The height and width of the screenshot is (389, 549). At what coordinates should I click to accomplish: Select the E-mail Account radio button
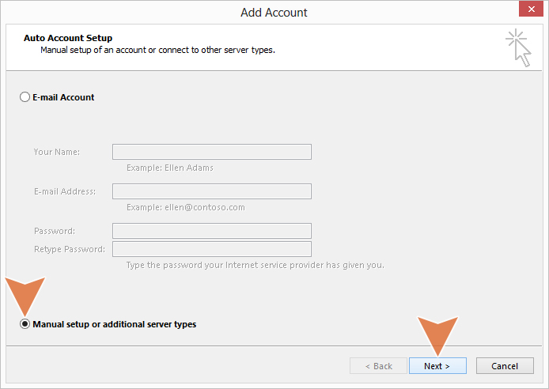[x=25, y=97]
